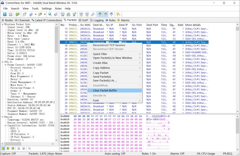The image size is (240, 156).
Task: Choose Clear Packet Buffer from context menu
Action: (x=104, y=90)
